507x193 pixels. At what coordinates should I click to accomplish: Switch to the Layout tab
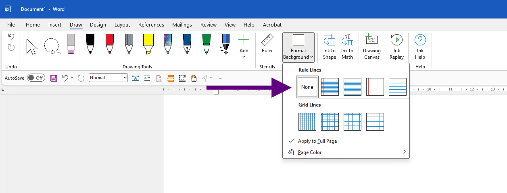coord(122,25)
